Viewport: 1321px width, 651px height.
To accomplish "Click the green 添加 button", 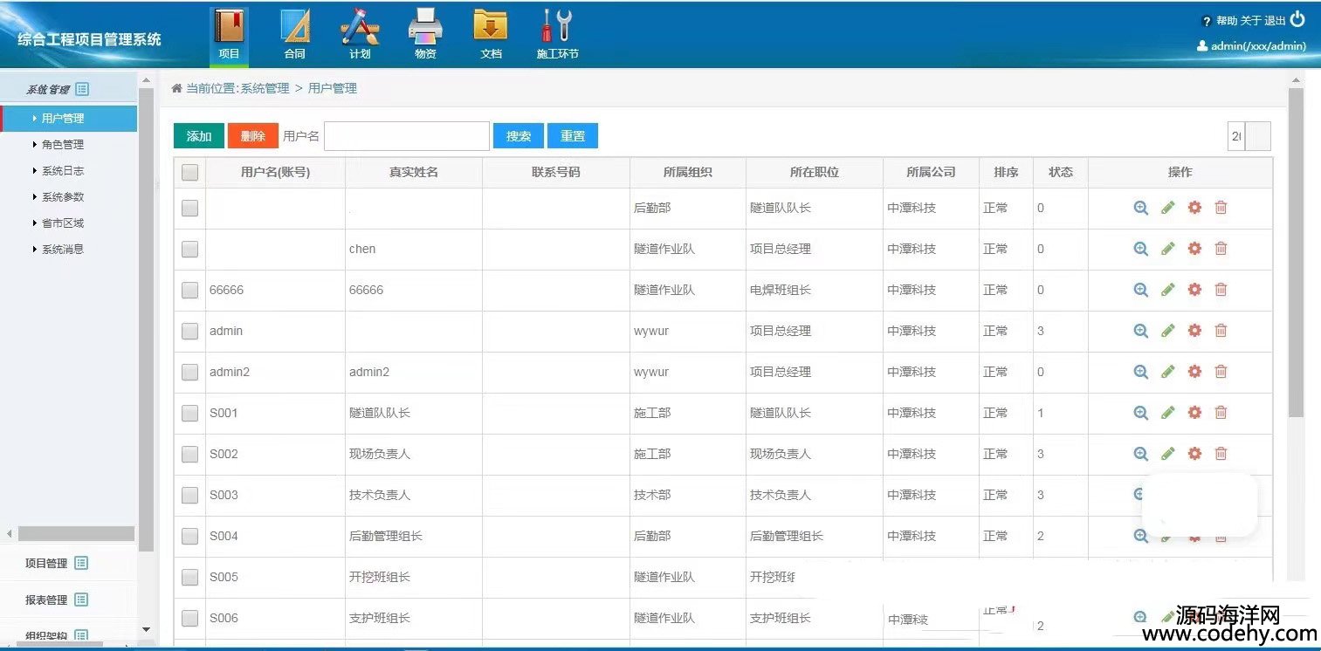I will 199,136.
